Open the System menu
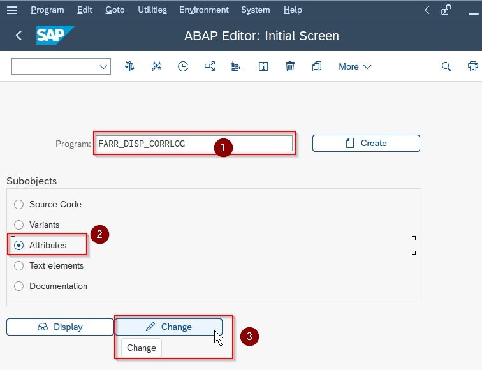 pos(256,10)
